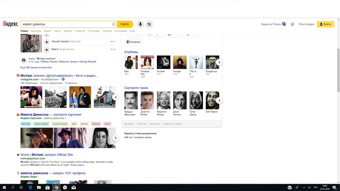Open Home Michael Jackson Official Site link
340x191 pixels.
[x=47, y=155]
